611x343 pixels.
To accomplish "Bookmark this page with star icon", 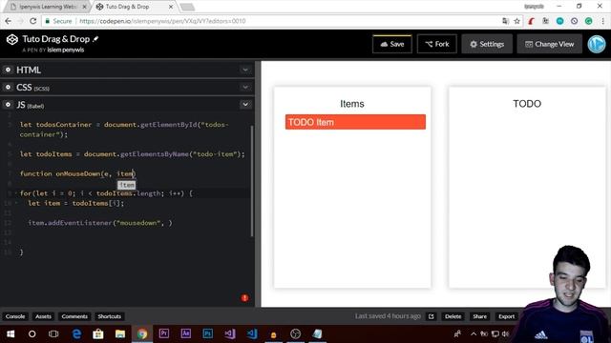I will pyautogui.click(x=516, y=21).
